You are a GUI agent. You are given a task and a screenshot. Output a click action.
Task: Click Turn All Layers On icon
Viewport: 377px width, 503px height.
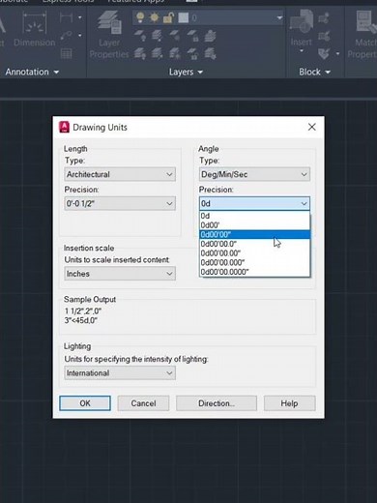coord(139,53)
